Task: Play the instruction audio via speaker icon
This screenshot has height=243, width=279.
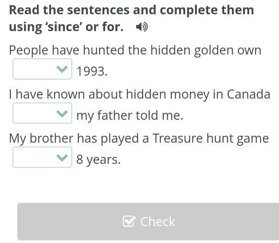Action: [x=141, y=27]
